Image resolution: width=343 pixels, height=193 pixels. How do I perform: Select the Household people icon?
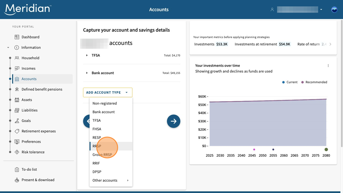click(x=17, y=58)
